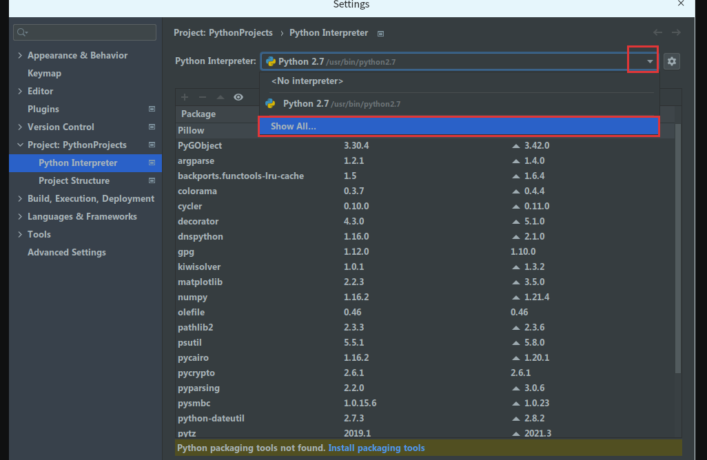
Task: Select the pytz package row
Action: (x=425, y=432)
